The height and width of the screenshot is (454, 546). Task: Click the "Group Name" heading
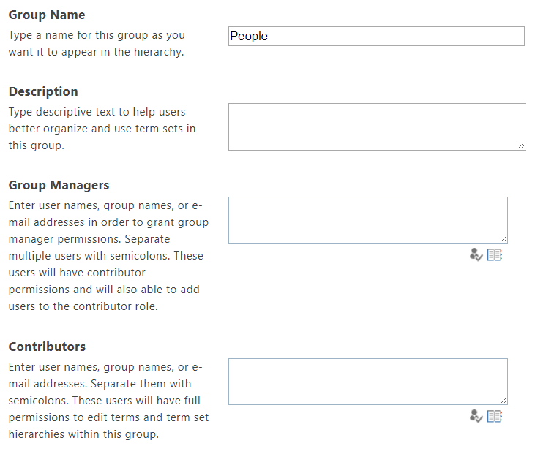pos(47,15)
